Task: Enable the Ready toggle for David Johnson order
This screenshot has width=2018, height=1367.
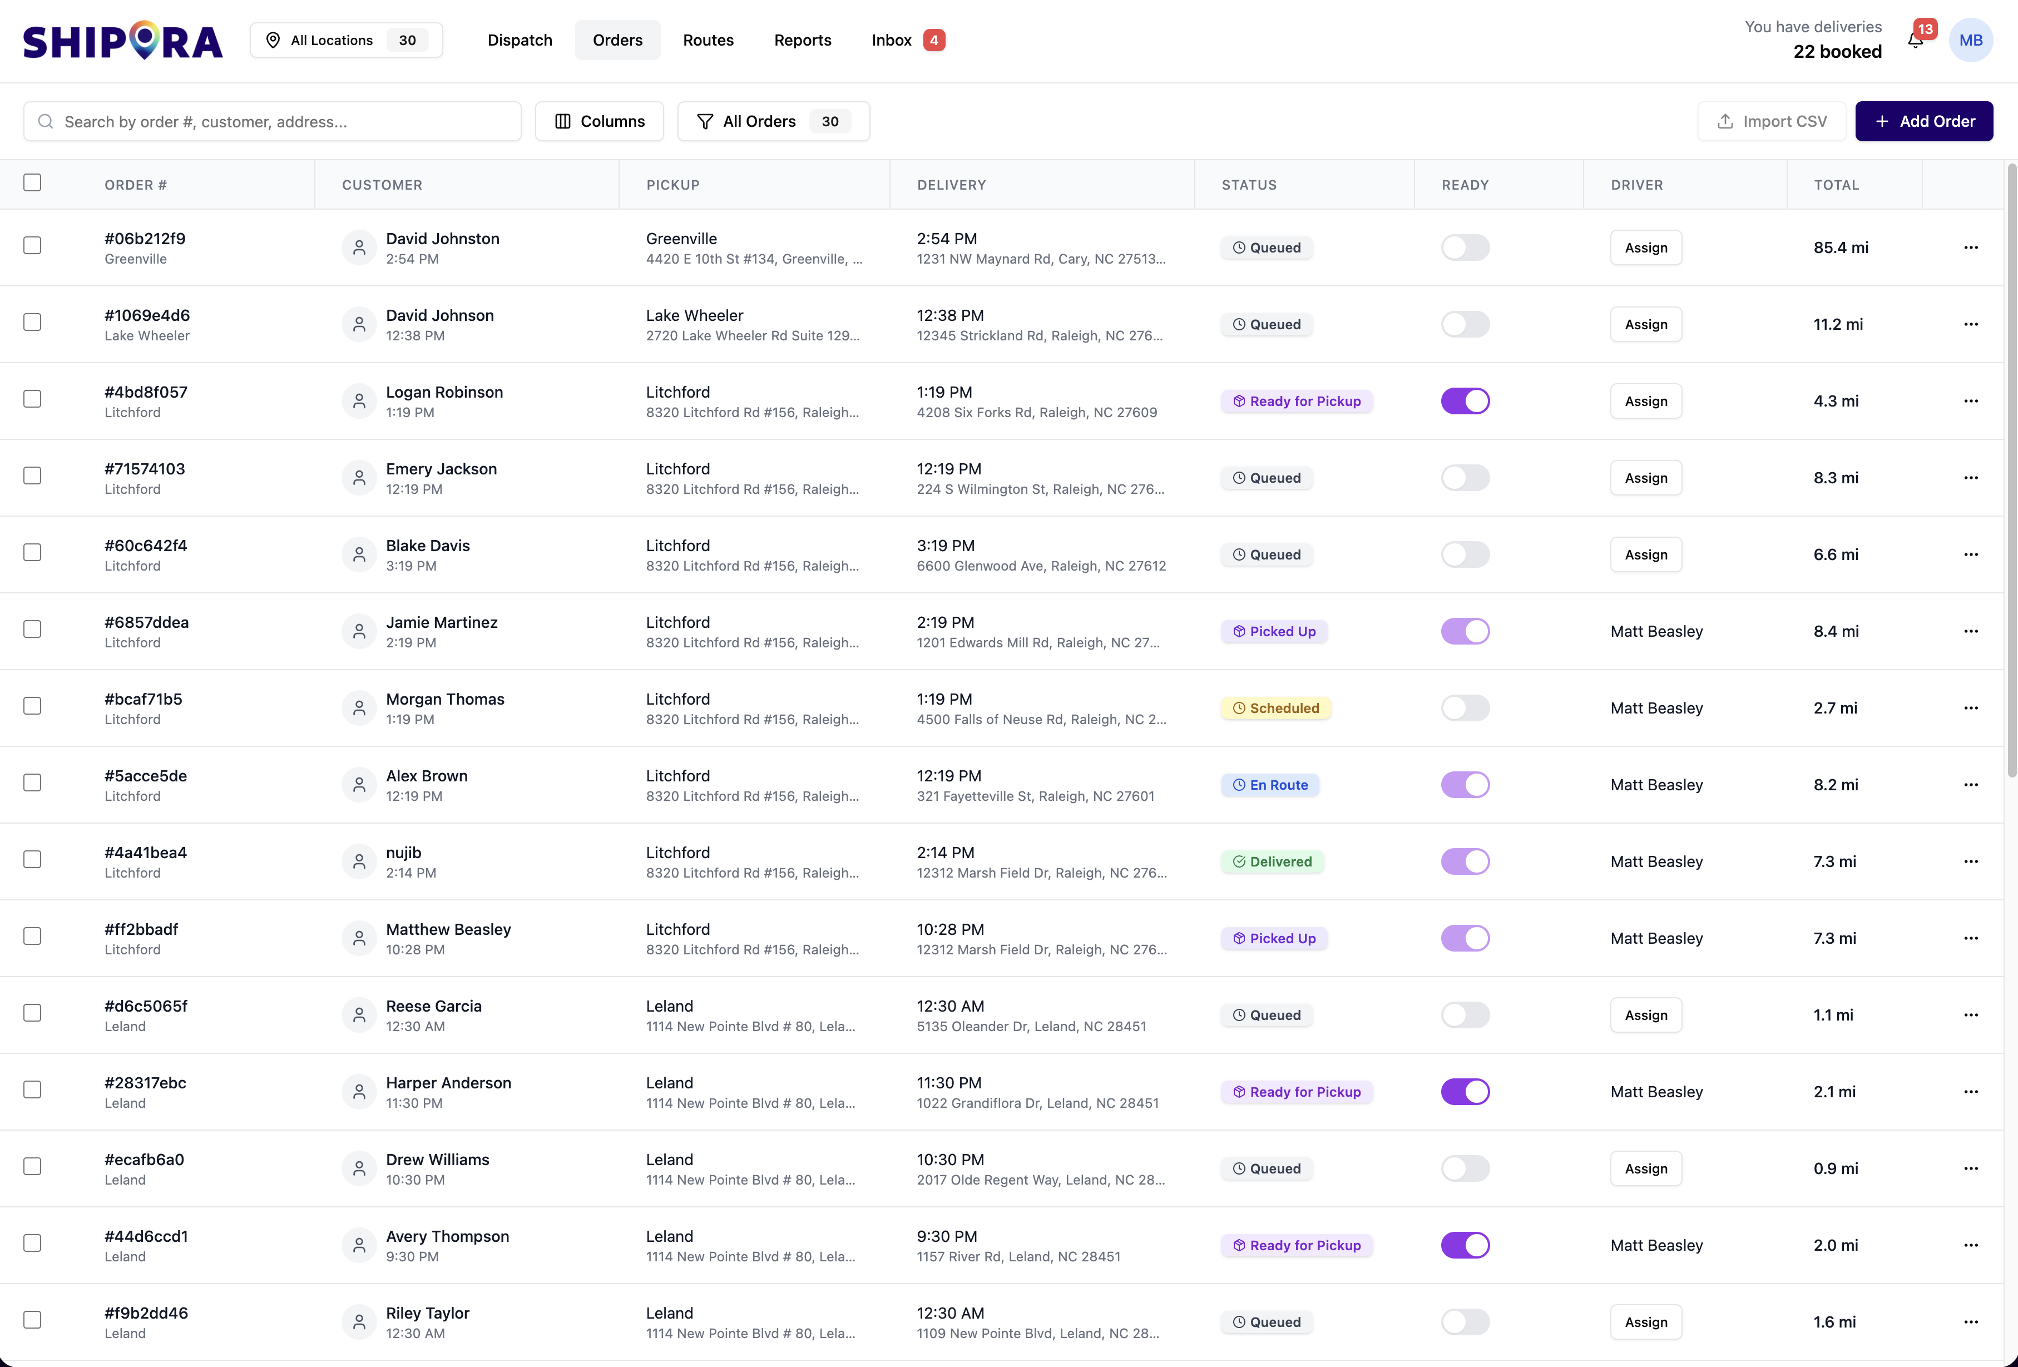Action: click(x=1465, y=325)
